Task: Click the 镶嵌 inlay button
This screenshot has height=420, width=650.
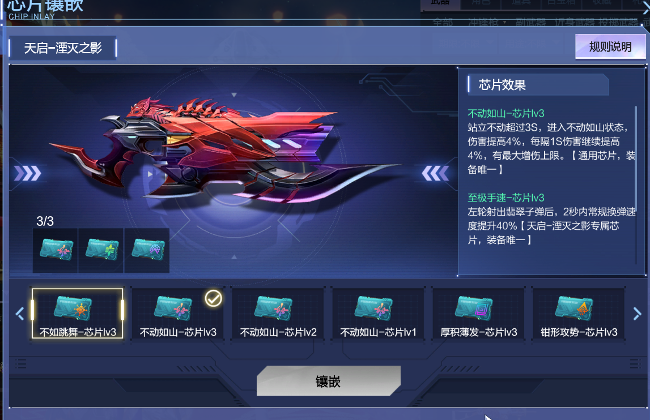Action: click(x=328, y=380)
